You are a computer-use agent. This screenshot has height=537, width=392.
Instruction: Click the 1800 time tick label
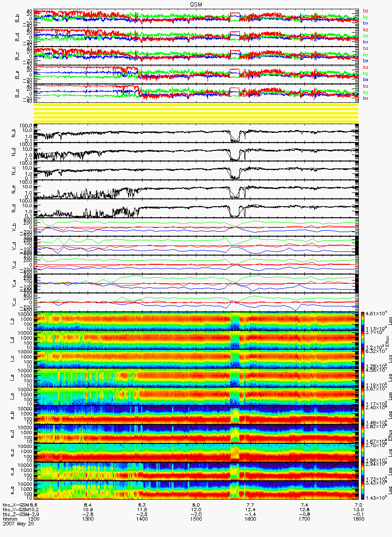coord(358,519)
